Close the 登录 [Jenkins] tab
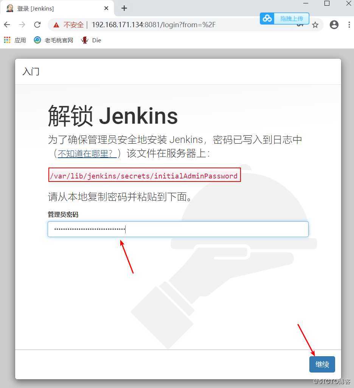354x388 pixels. (x=106, y=8)
